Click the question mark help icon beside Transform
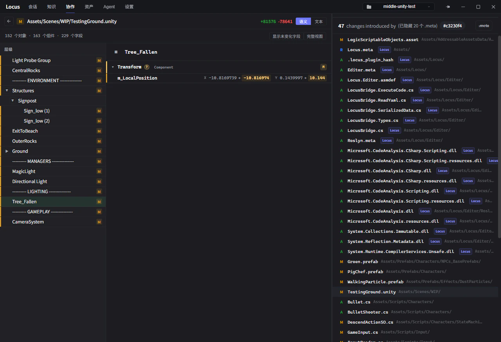 coord(147,67)
